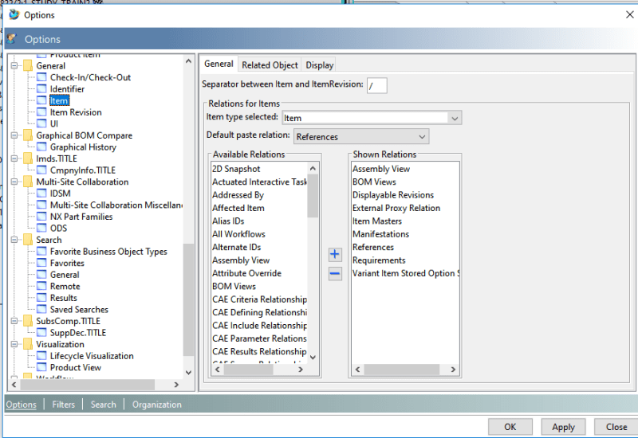Viewport: 638px width, 438px height.
Task: Collapse the SubsComp.TITLE tree node
Action: [x=14, y=321]
